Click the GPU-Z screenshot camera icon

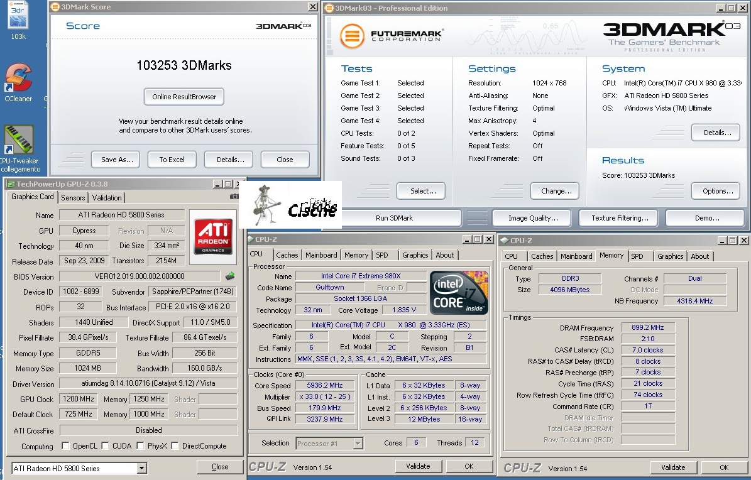(234, 197)
